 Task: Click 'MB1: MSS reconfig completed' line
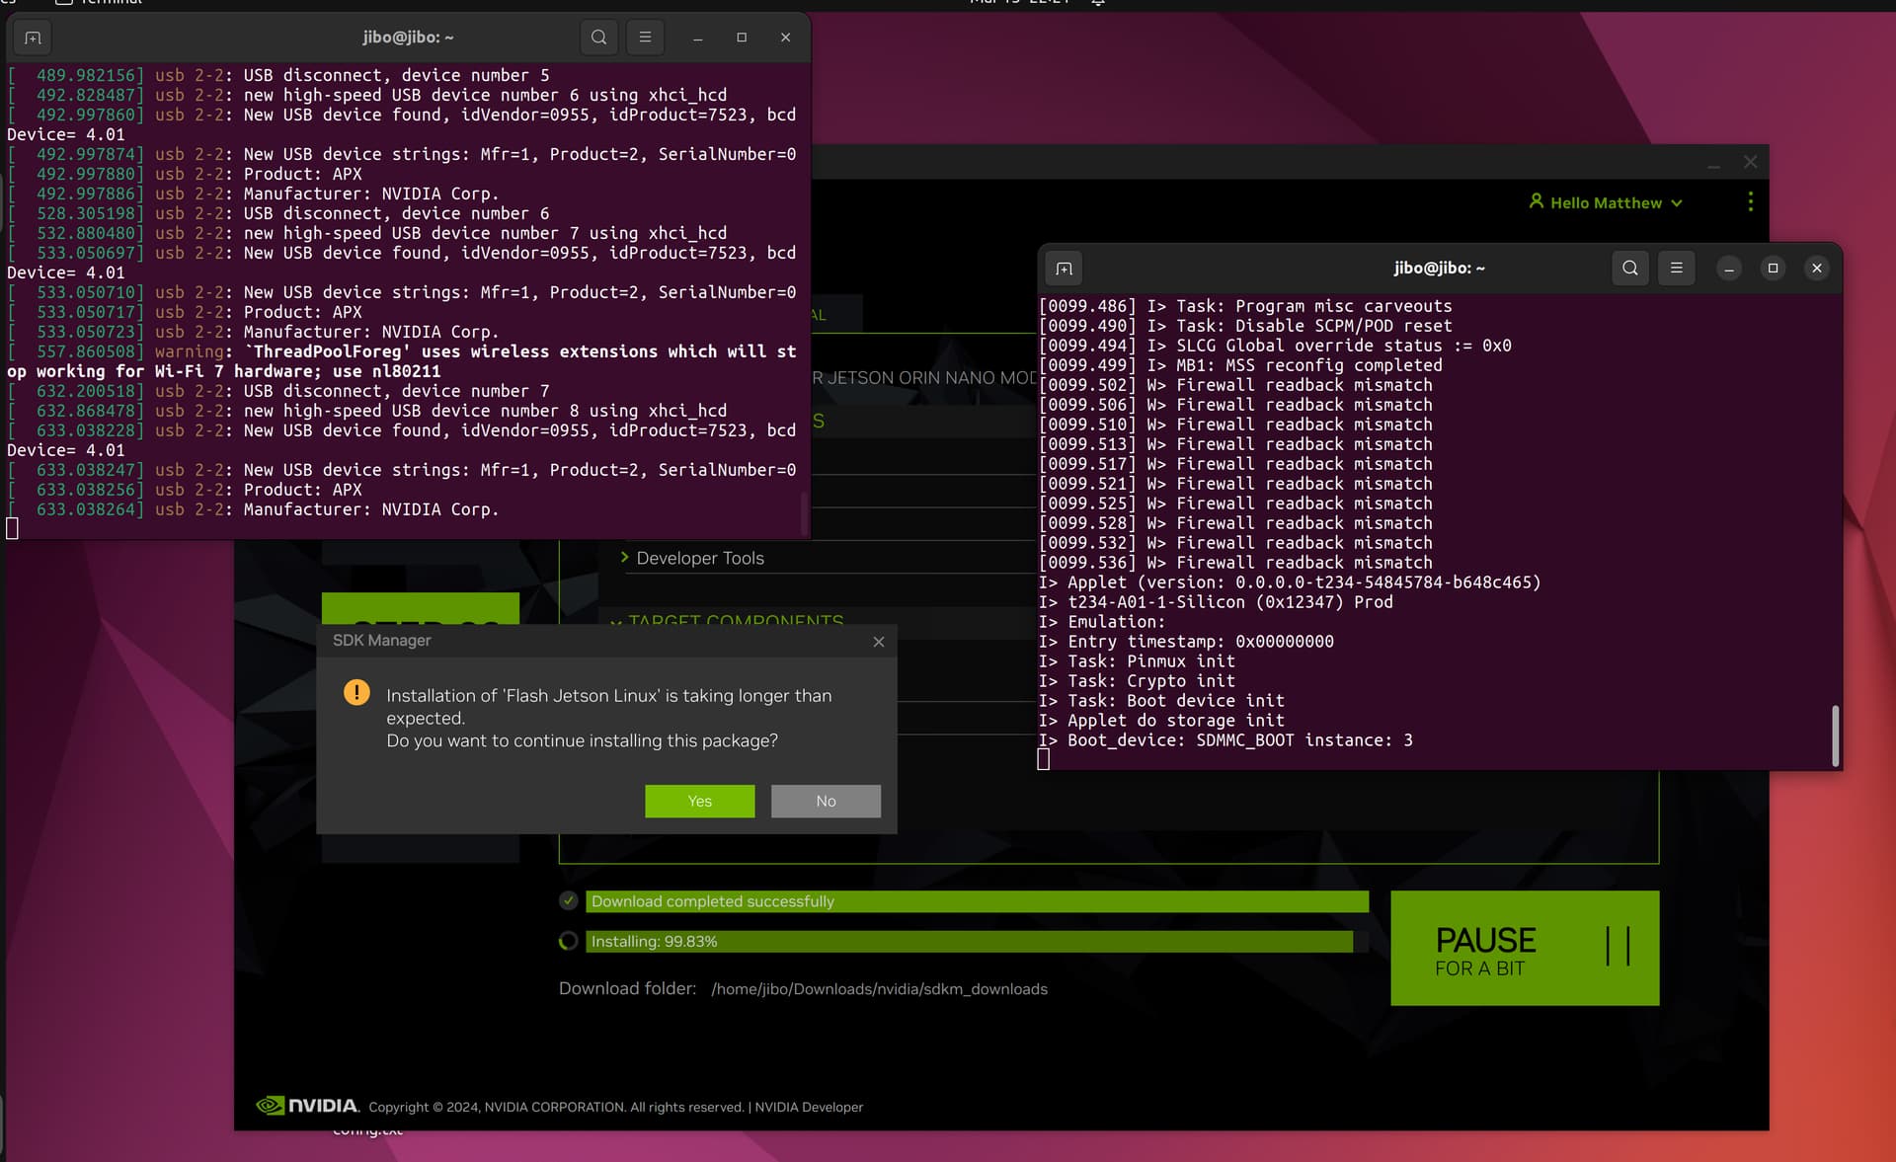[1240, 365]
